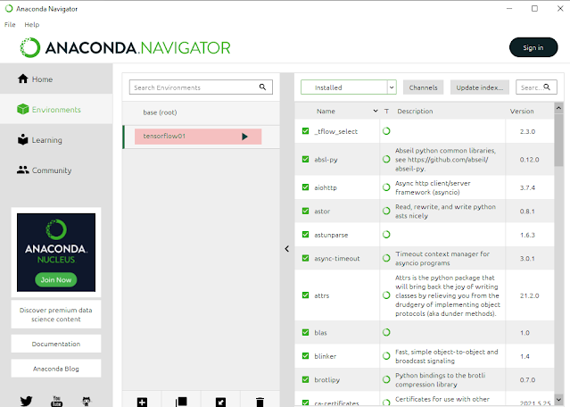570x407 pixels.
Task: Toggle the attrs package checkbox
Action: tap(305, 295)
